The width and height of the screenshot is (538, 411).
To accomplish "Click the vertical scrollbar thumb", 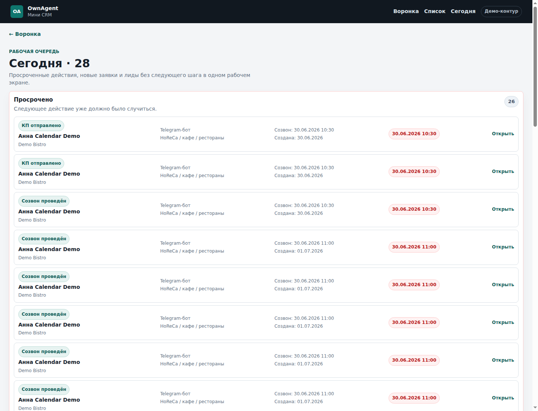I will point(535,67).
